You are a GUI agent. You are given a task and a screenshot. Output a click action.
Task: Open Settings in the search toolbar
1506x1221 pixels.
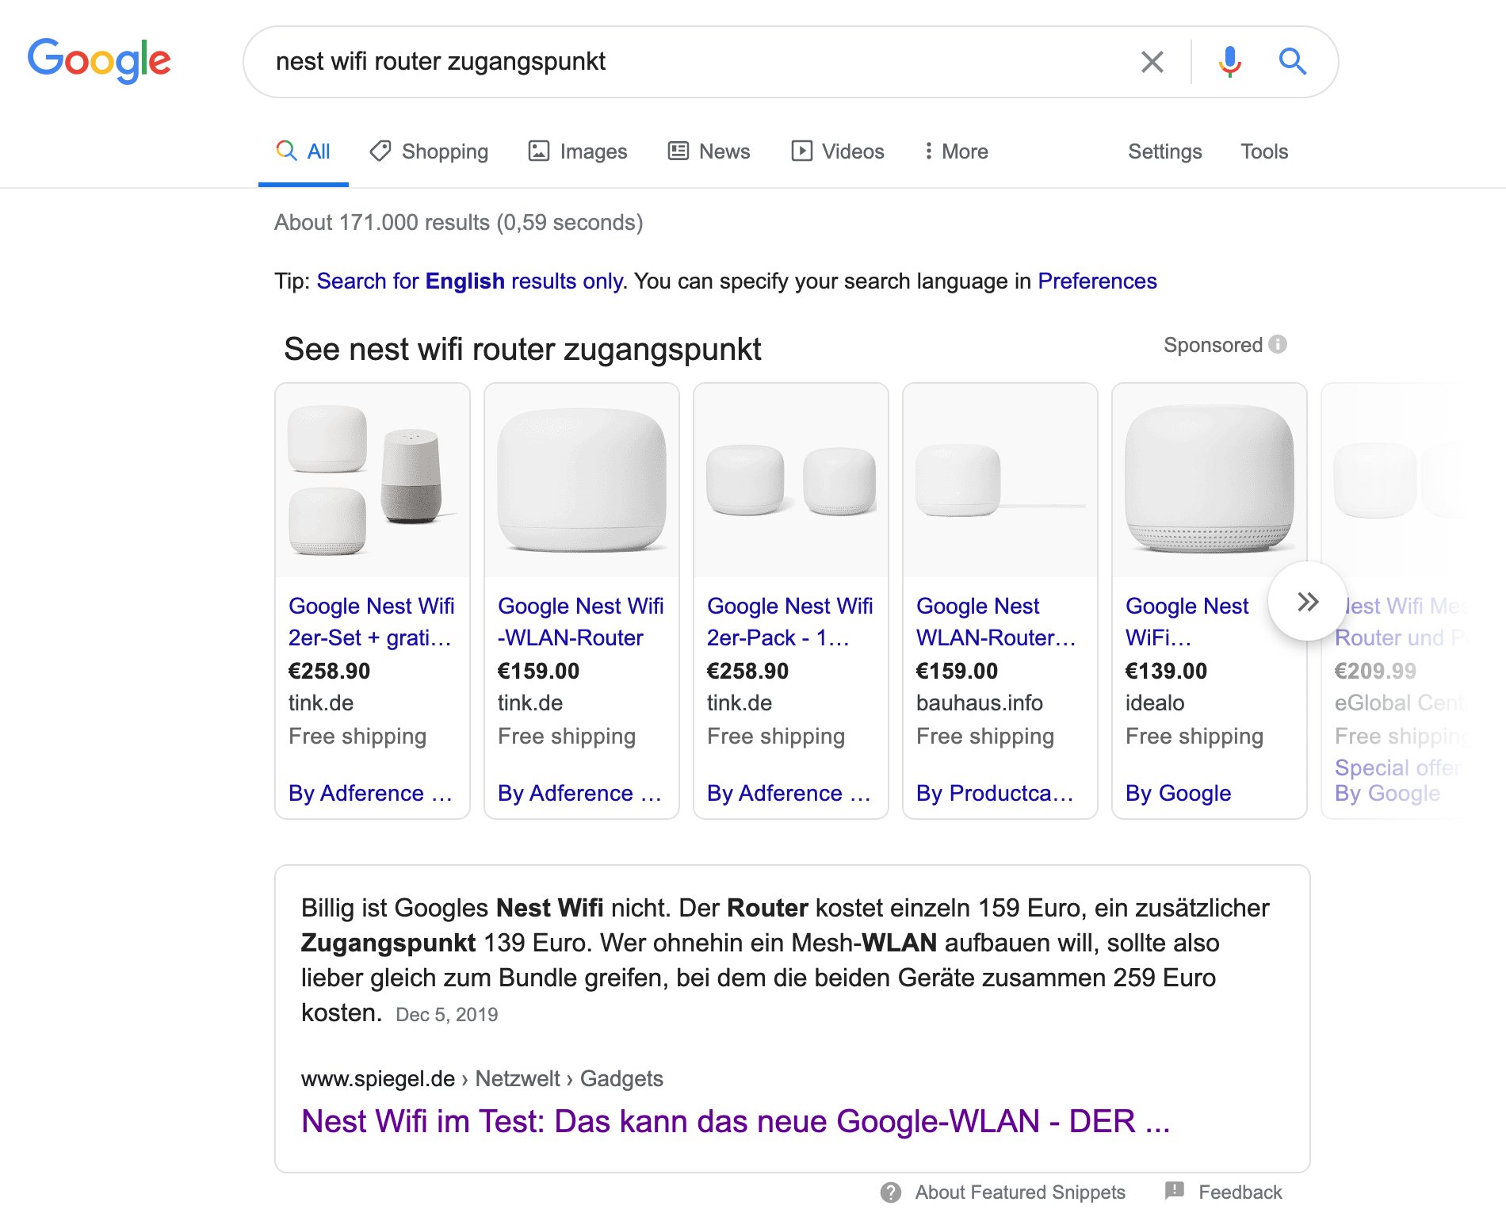click(x=1165, y=151)
